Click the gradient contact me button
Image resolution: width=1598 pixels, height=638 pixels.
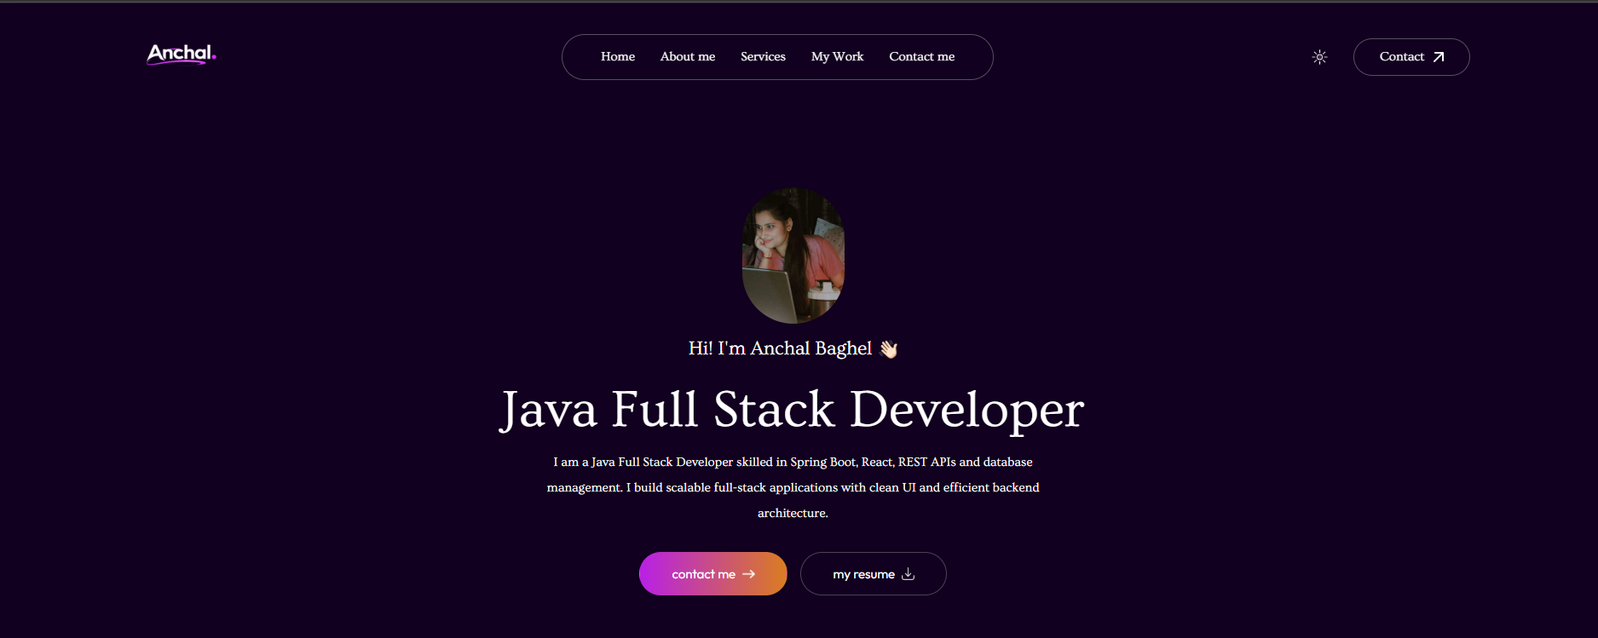pyautogui.click(x=713, y=574)
